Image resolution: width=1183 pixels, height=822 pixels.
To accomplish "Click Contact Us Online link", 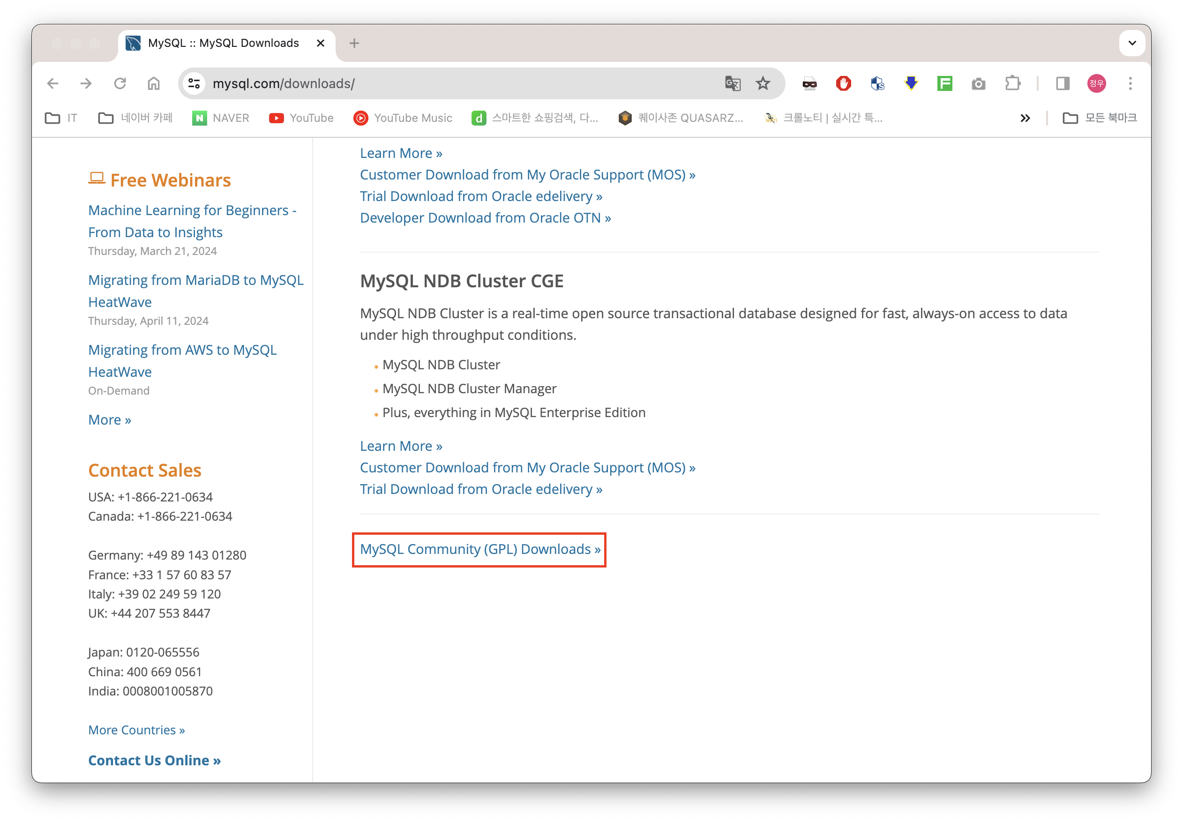I will tap(155, 760).
